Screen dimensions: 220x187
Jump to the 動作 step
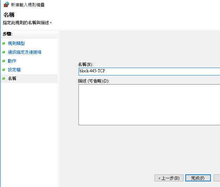[12, 61]
